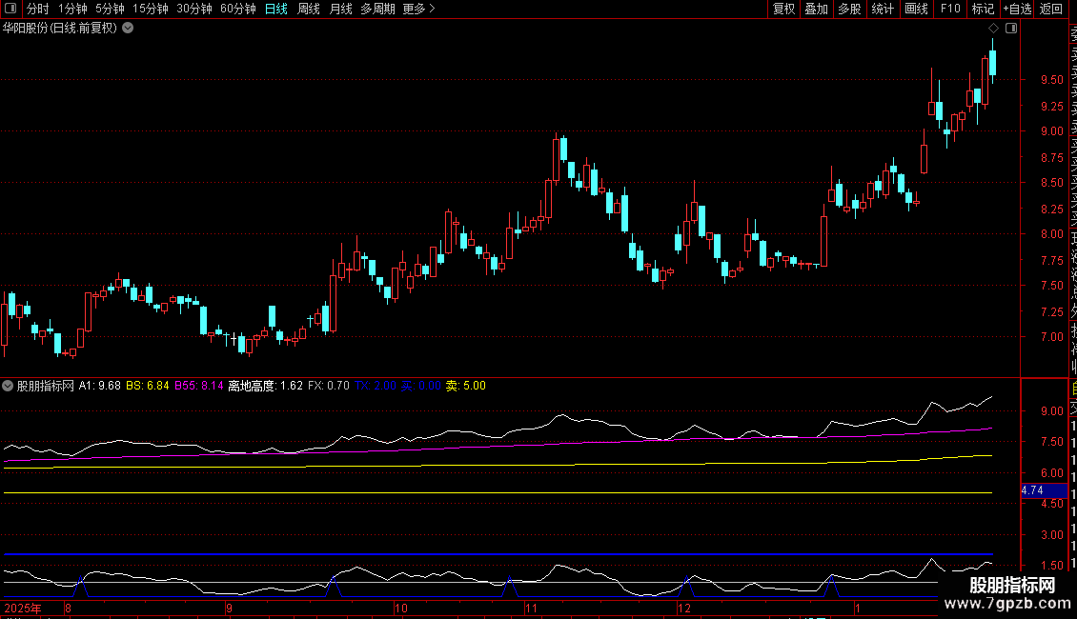Click the diamond marker icon above the chart
The image size is (1077, 619).
tap(993, 29)
